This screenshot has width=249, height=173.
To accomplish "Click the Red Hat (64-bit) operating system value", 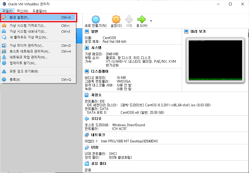I will pos(114,41).
